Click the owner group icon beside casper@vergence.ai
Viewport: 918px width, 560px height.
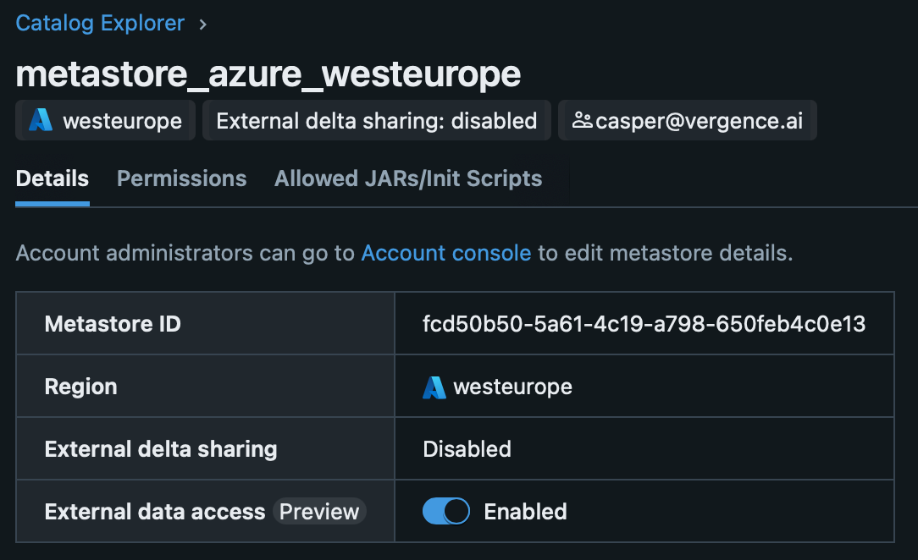tap(582, 120)
